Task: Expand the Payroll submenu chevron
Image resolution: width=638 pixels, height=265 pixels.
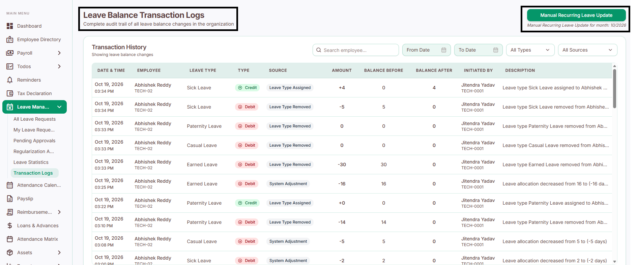Action: [x=59, y=53]
